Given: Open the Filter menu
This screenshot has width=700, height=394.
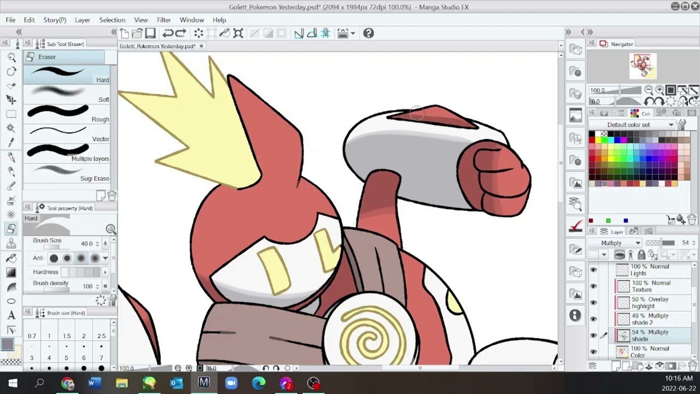Looking at the screenshot, I should tap(164, 20).
